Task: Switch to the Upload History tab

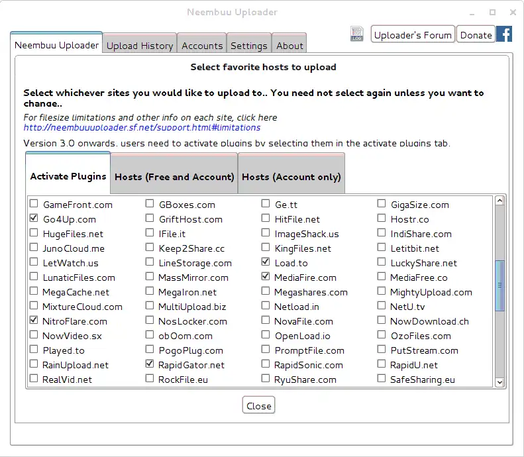Action: pyautogui.click(x=140, y=46)
